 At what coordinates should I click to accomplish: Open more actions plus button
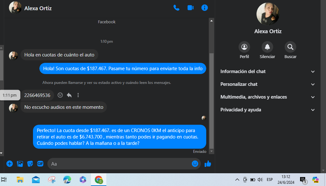click(x=10, y=164)
